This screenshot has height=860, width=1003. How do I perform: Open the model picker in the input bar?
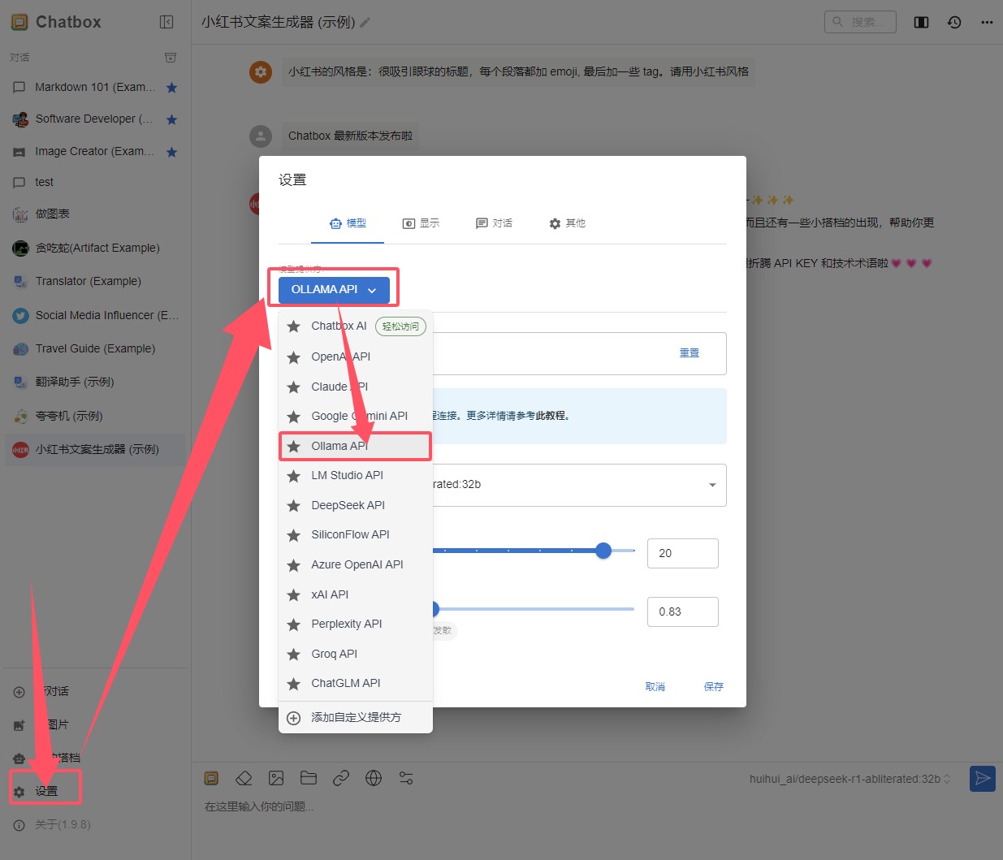[850, 779]
